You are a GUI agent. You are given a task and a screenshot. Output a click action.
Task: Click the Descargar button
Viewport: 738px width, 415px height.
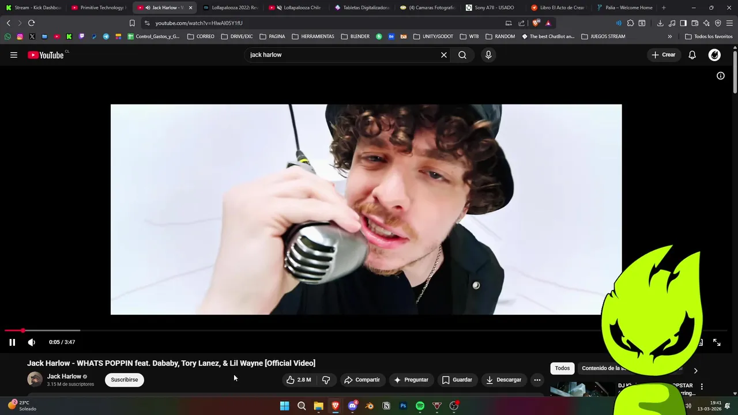tap(504, 380)
